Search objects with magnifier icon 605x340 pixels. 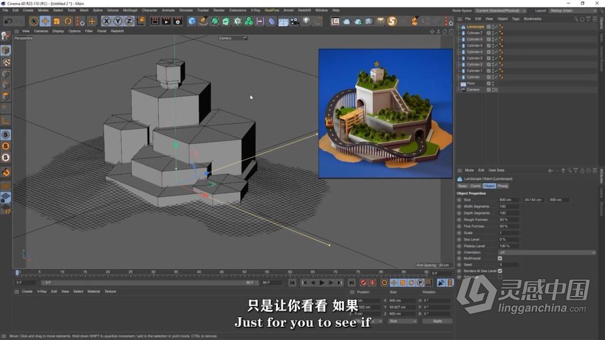[x=575, y=19]
